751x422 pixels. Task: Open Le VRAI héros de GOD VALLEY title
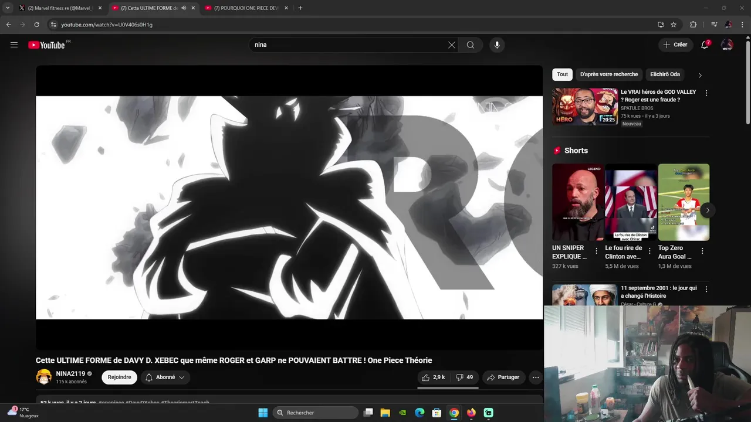pyautogui.click(x=658, y=96)
